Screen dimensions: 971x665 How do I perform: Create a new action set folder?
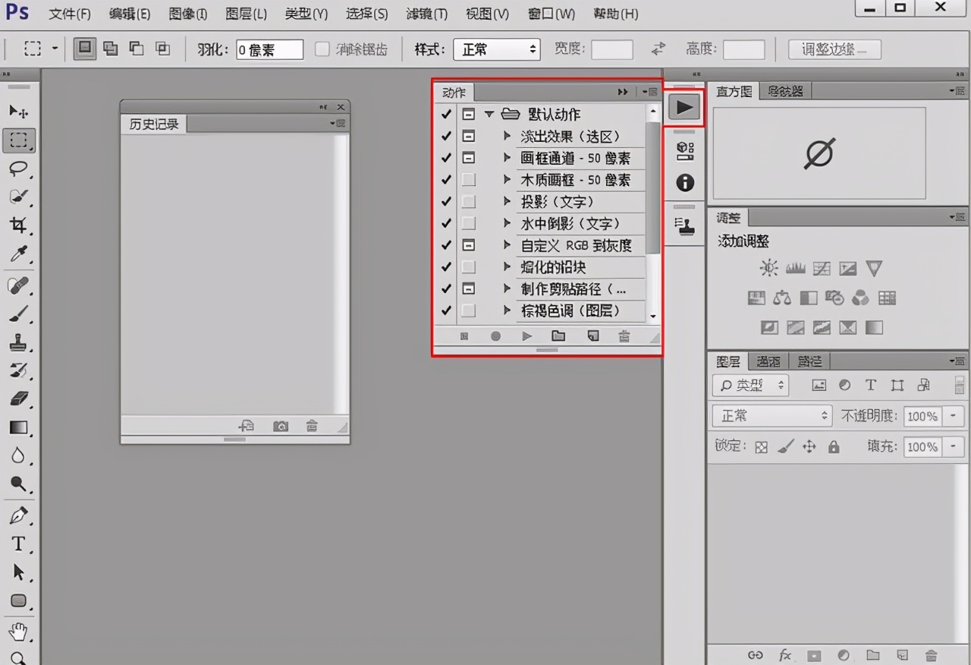(x=558, y=336)
